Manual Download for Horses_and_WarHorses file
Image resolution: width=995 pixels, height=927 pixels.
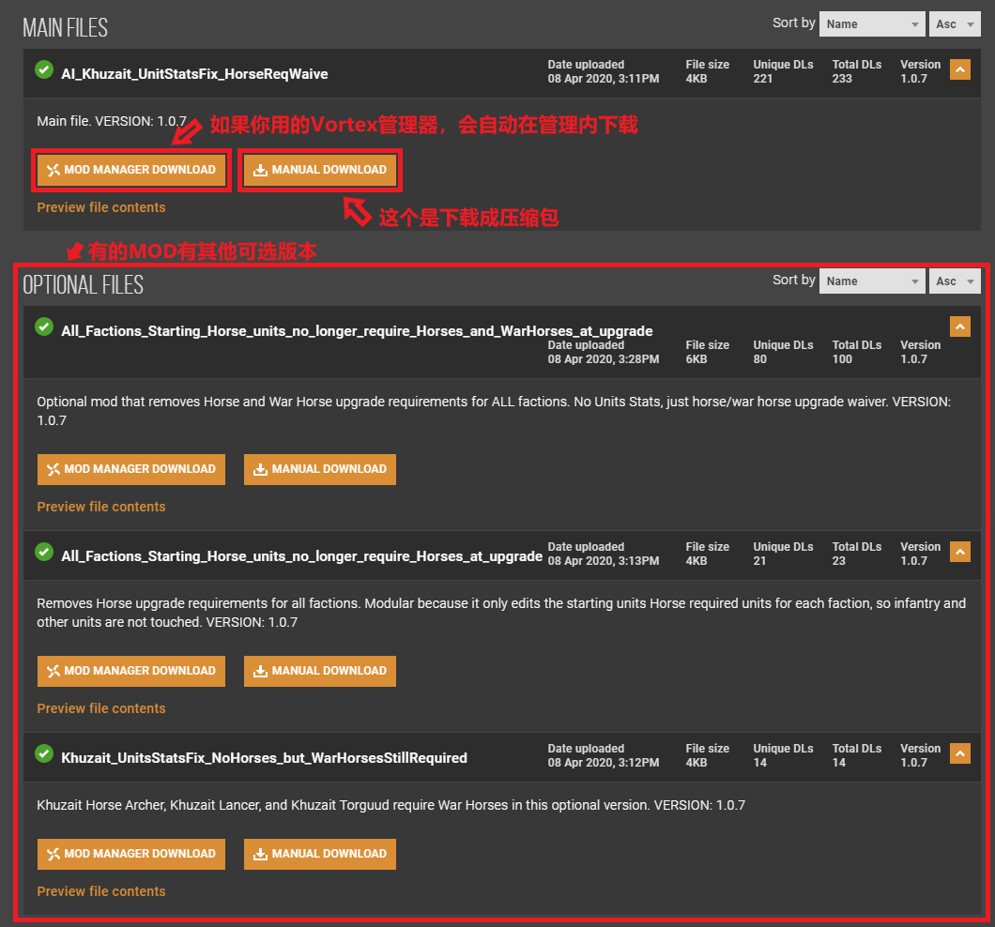point(320,469)
